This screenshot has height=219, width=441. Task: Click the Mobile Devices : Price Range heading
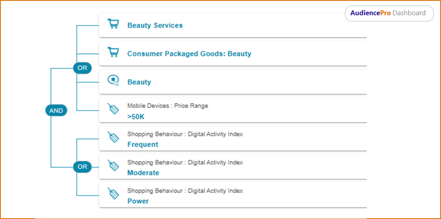tap(168, 106)
